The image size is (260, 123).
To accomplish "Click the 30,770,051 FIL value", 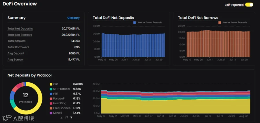I will point(71,29).
